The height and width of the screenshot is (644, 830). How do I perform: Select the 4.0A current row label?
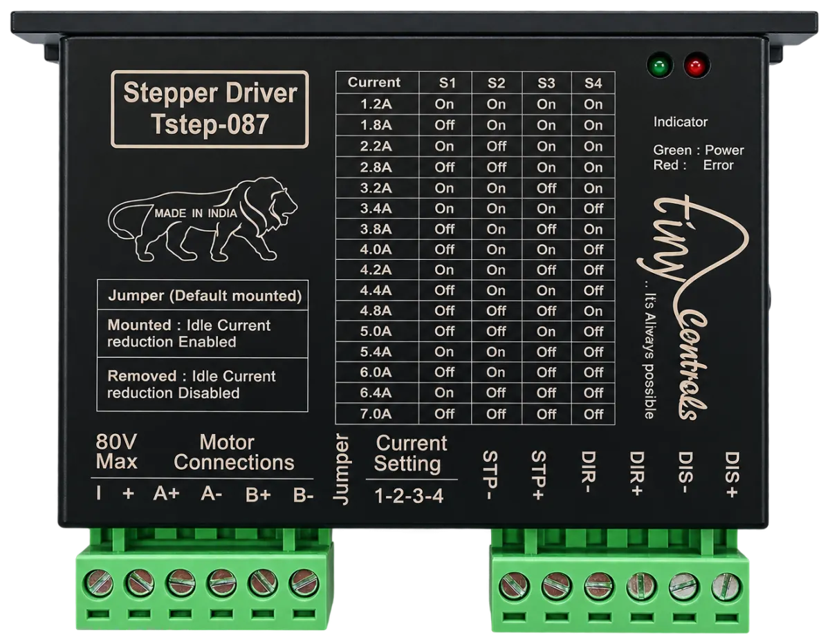(x=376, y=249)
